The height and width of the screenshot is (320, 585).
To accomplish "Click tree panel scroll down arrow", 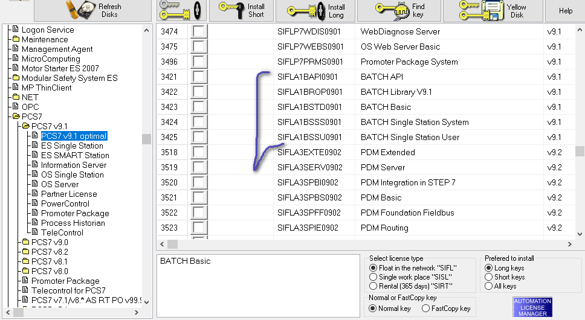I will [146, 302].
